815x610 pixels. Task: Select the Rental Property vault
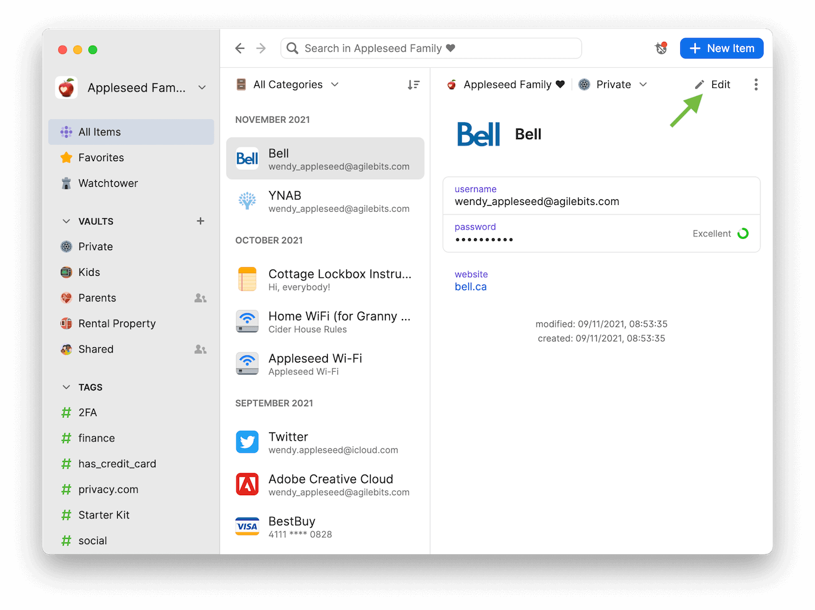pyautogui.click(x=131, y=324)
